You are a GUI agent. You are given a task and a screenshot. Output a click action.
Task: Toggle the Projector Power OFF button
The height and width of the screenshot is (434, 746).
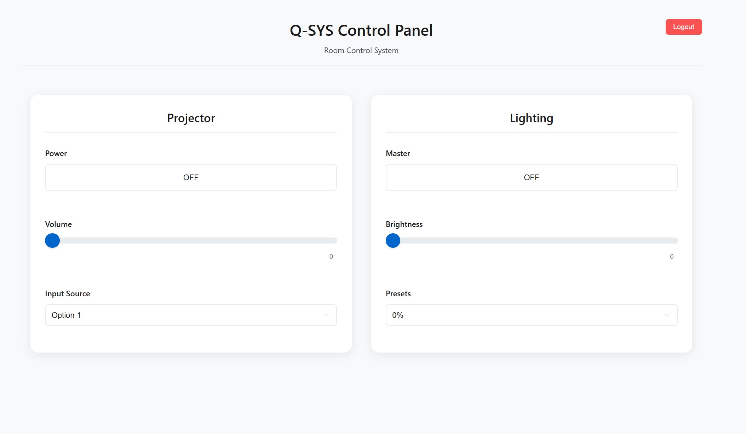click(190, 177)
